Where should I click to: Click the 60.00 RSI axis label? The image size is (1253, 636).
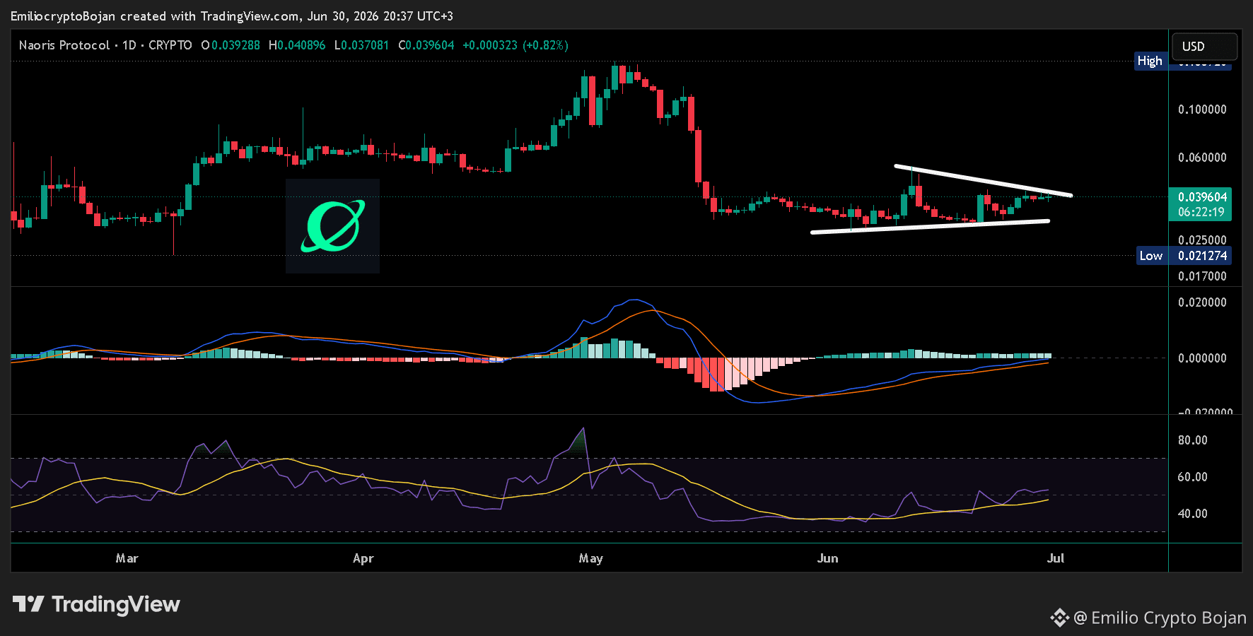coord(1192,477)
